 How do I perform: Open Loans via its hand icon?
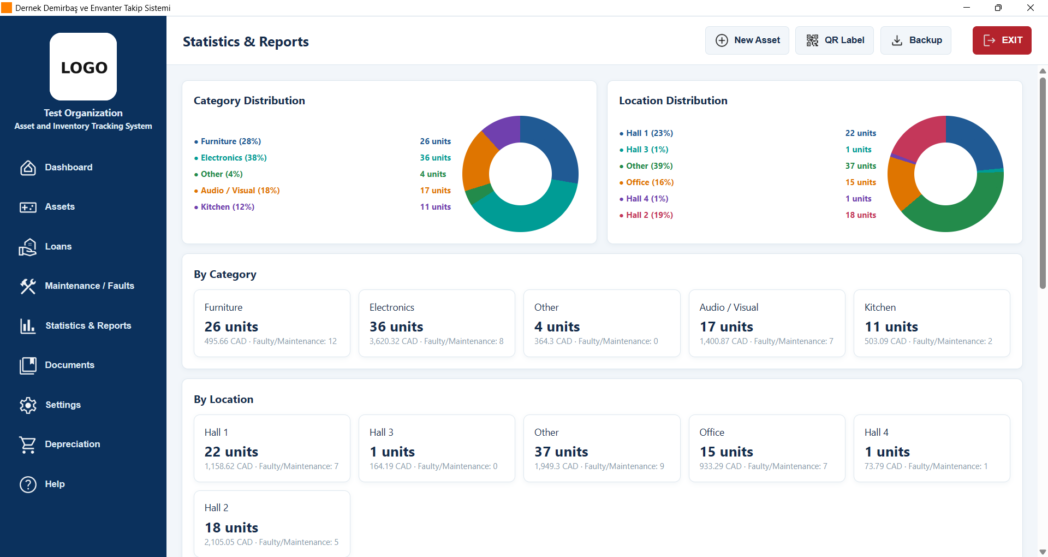[28, 247]
